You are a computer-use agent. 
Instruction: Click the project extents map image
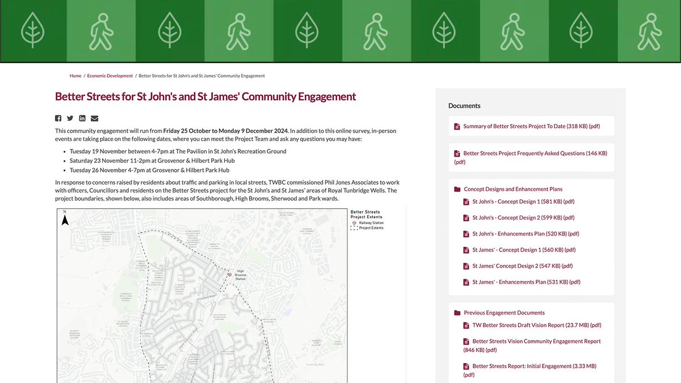click(x=227, y=295)
